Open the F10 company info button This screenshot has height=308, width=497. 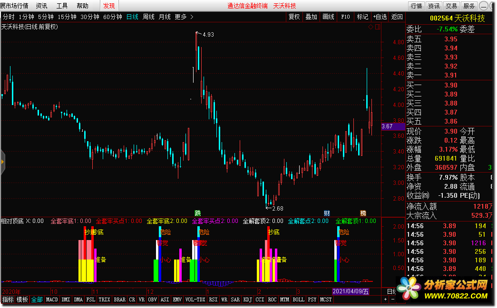[345, 17]
